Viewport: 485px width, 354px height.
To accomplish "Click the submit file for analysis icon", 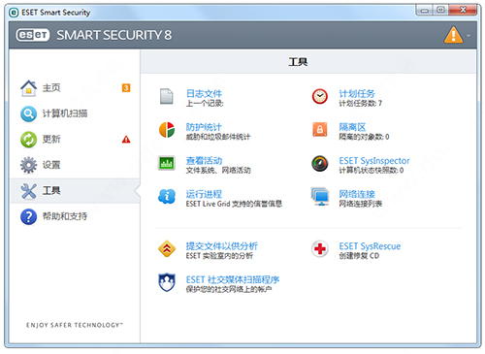I will [167, 248].
